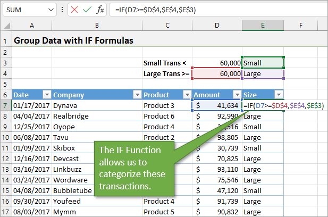Click the green Small cell E3

(263, 63)
